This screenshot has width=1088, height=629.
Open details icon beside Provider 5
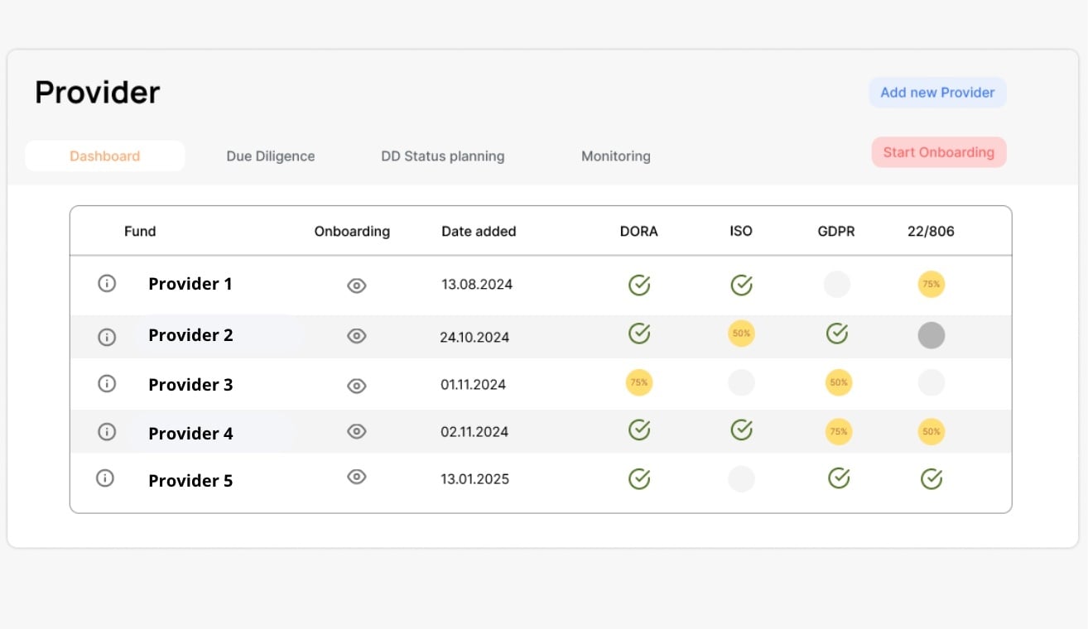pyautogui.click(x=105, y=478)
